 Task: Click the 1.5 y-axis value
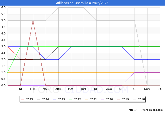pyautogui.click(x=3, y=66)
